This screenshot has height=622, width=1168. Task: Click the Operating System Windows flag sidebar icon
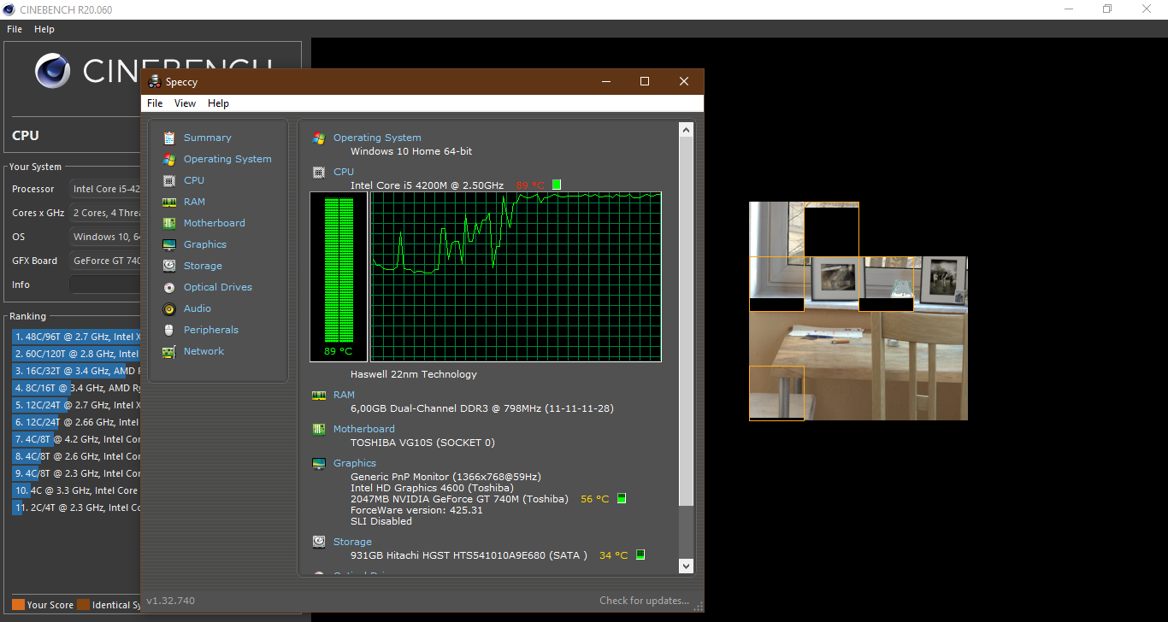(x=169, y=159)
